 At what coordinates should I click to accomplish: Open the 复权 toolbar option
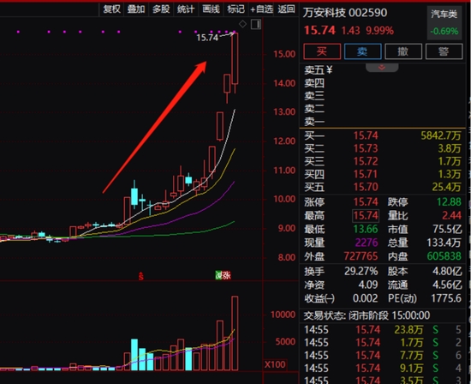coord(111,9)
